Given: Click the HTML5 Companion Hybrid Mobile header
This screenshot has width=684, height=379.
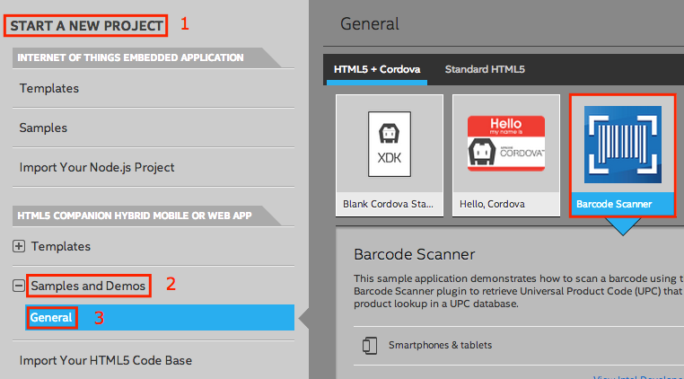Looking at the screenshot, I should coord(135,216).
